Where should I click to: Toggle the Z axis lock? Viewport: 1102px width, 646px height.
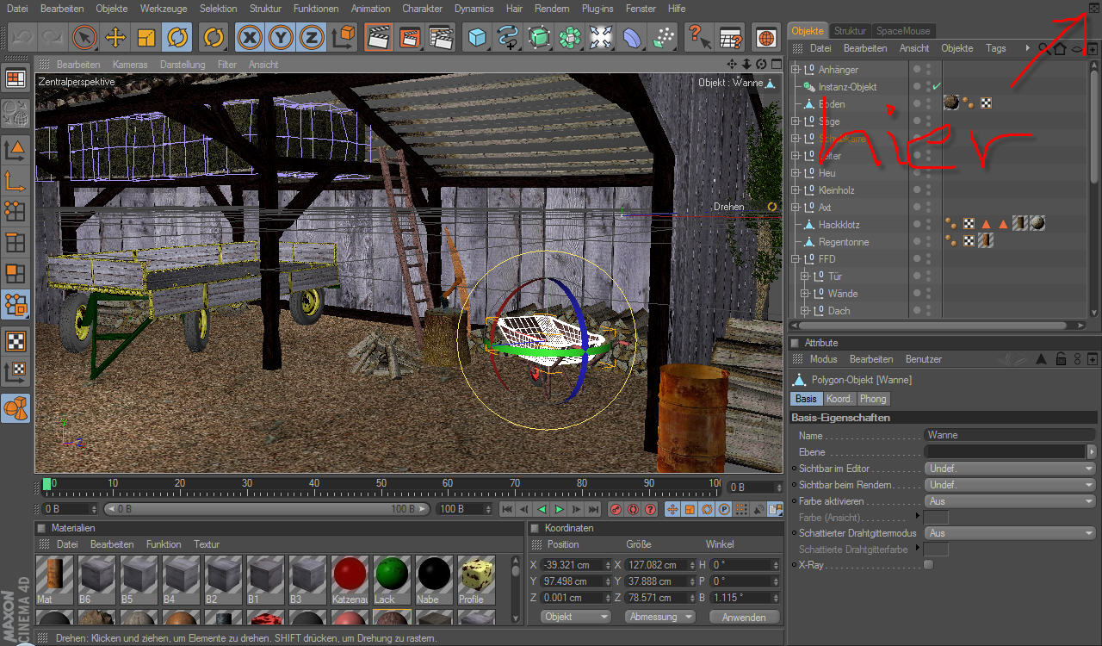coord(312,38)
